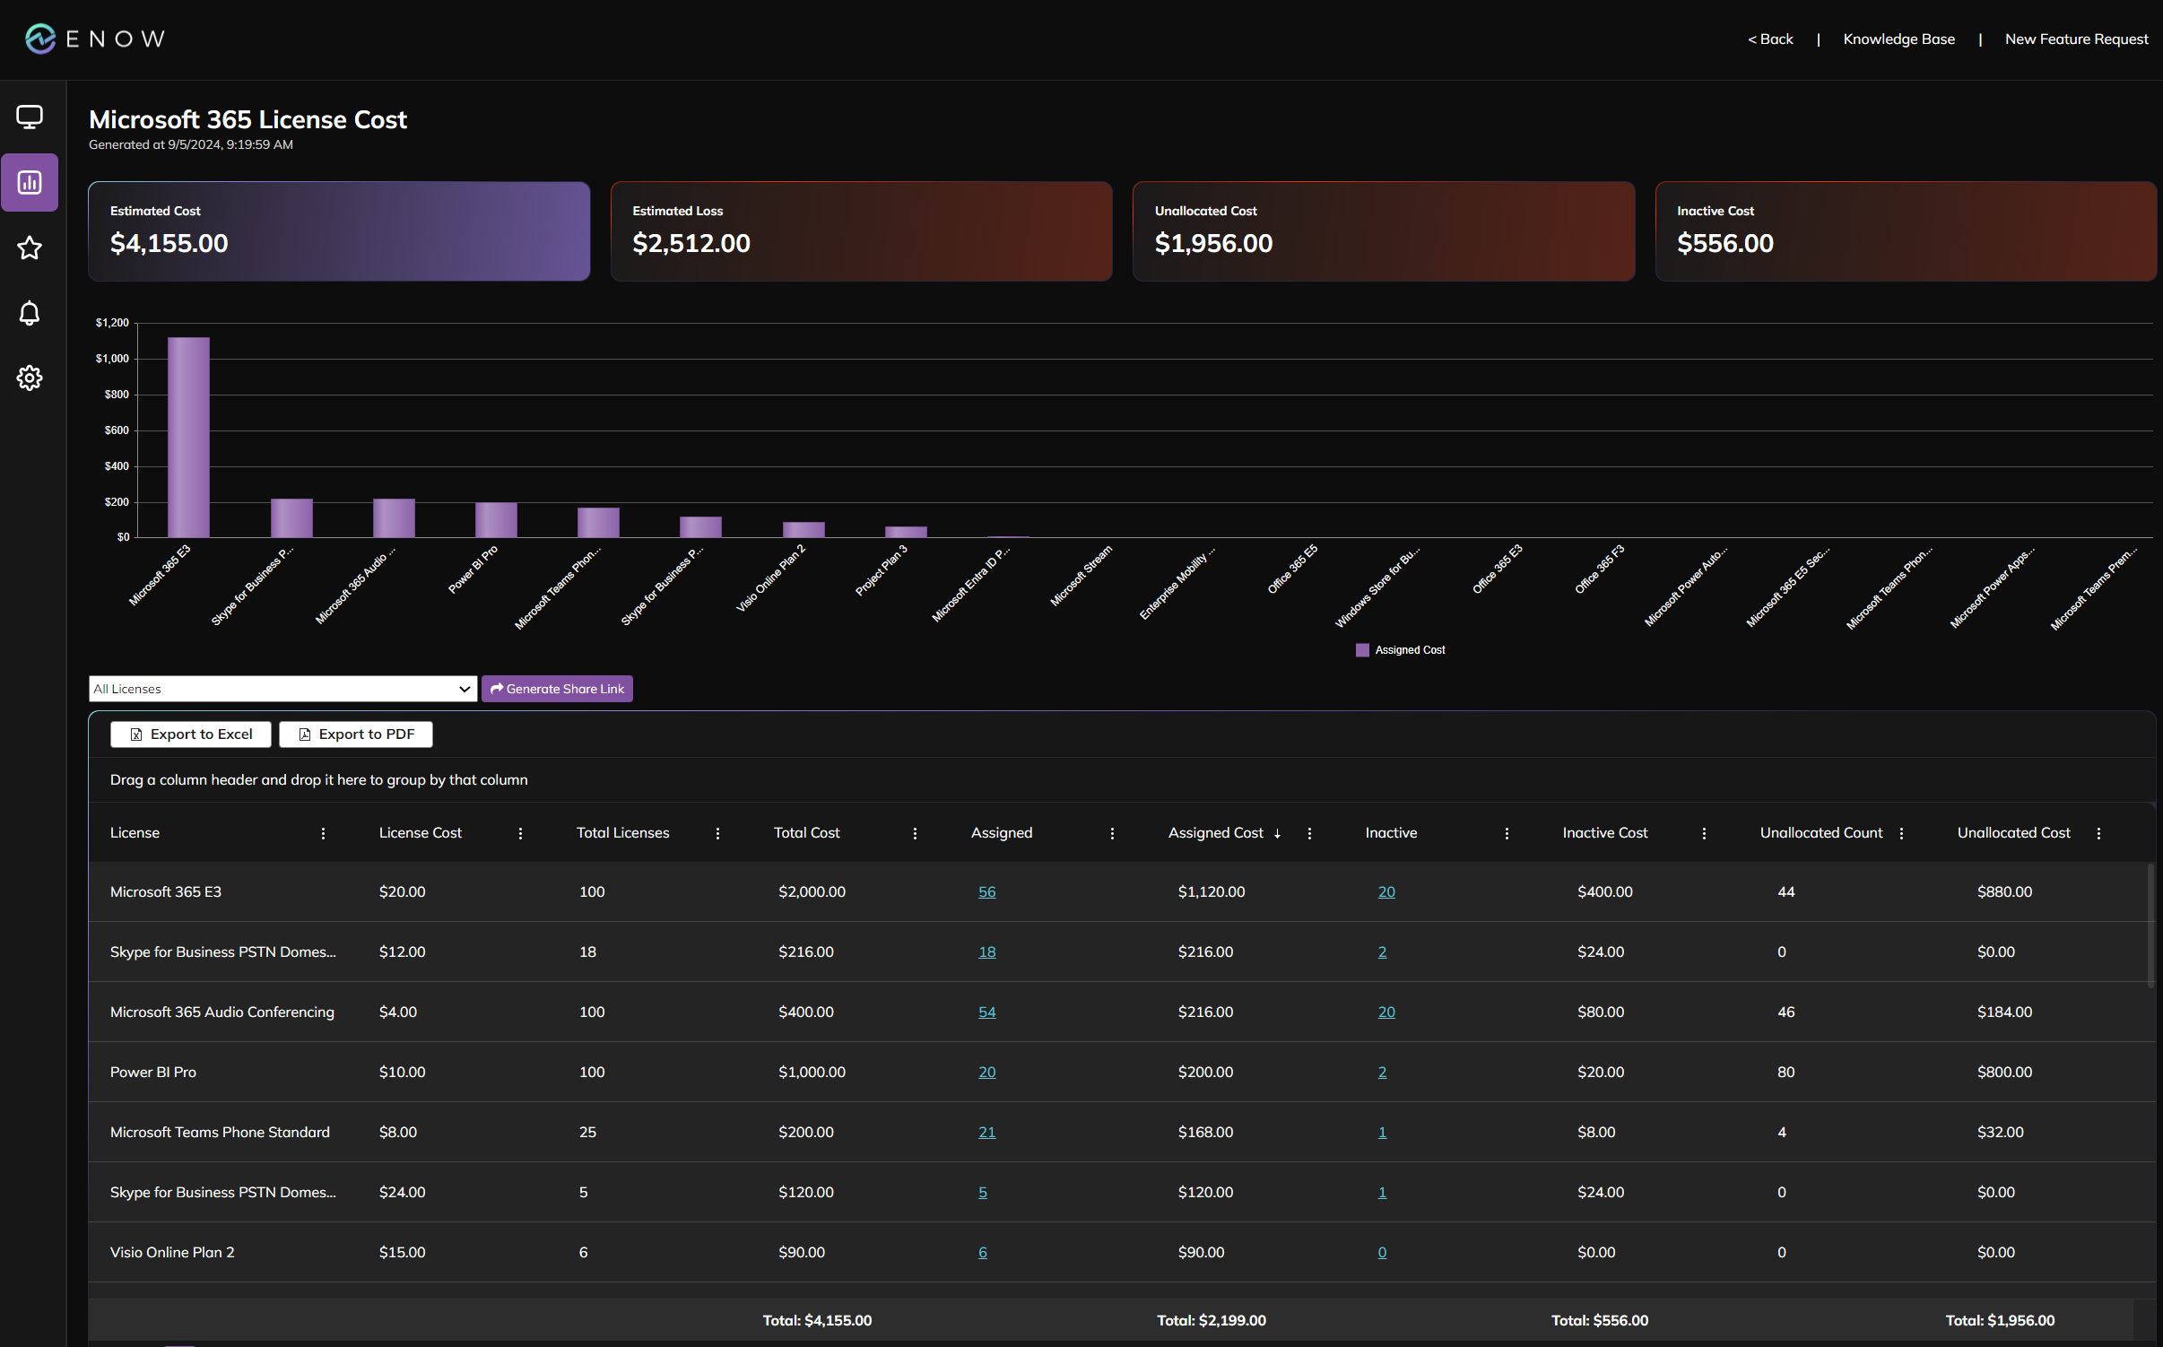Go to the Knowledge Base menu link
Screen dimensions: 2163x1347
1898,39
